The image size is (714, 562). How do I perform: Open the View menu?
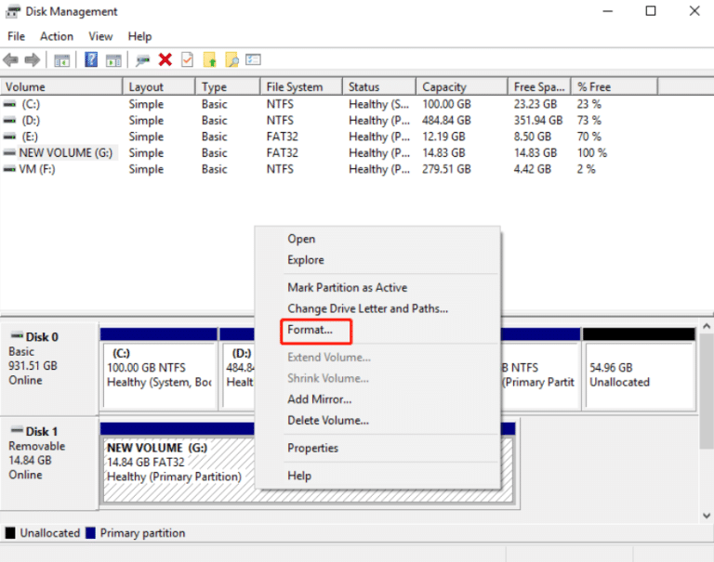[x=100, y=36]
